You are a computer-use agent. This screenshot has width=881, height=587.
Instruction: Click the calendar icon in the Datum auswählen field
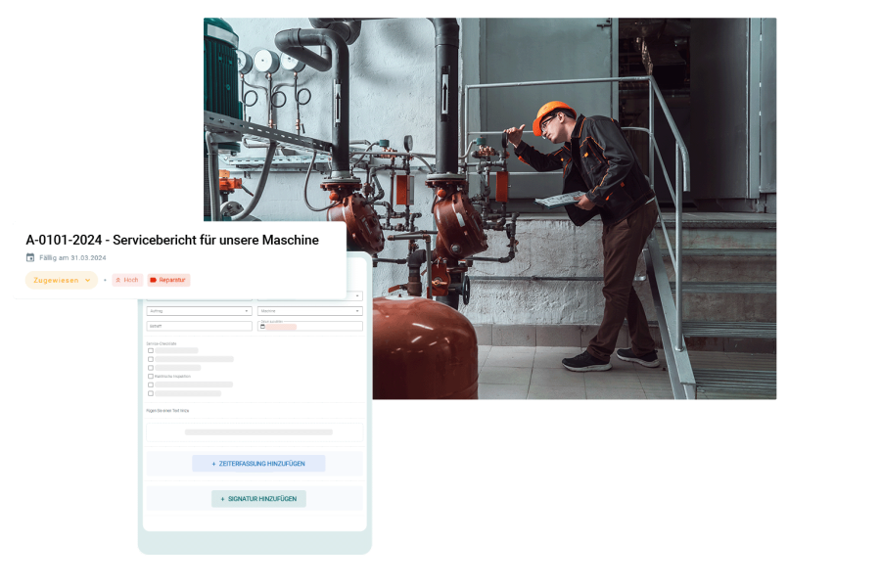(262, 327)
